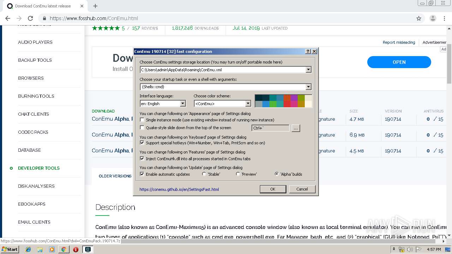
Task: Go back in browser history
Action: (8, 18)
